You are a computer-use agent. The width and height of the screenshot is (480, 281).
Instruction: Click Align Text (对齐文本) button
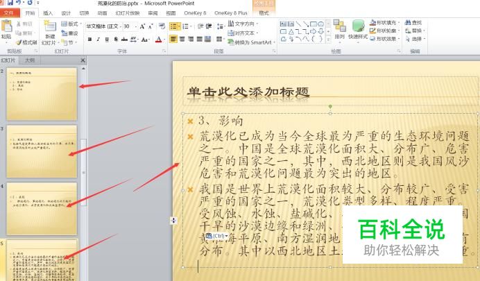click(243, 33)
